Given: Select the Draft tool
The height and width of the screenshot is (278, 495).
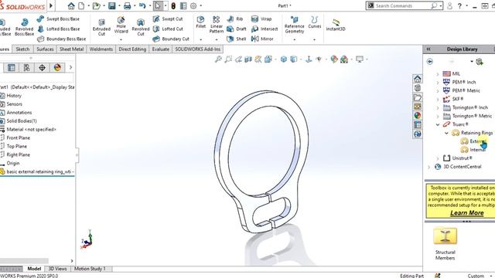Looking at the screenshot, I should [x=237, y=29].
